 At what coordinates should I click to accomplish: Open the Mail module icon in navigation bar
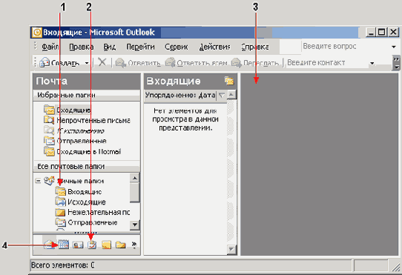coord(49,245)
